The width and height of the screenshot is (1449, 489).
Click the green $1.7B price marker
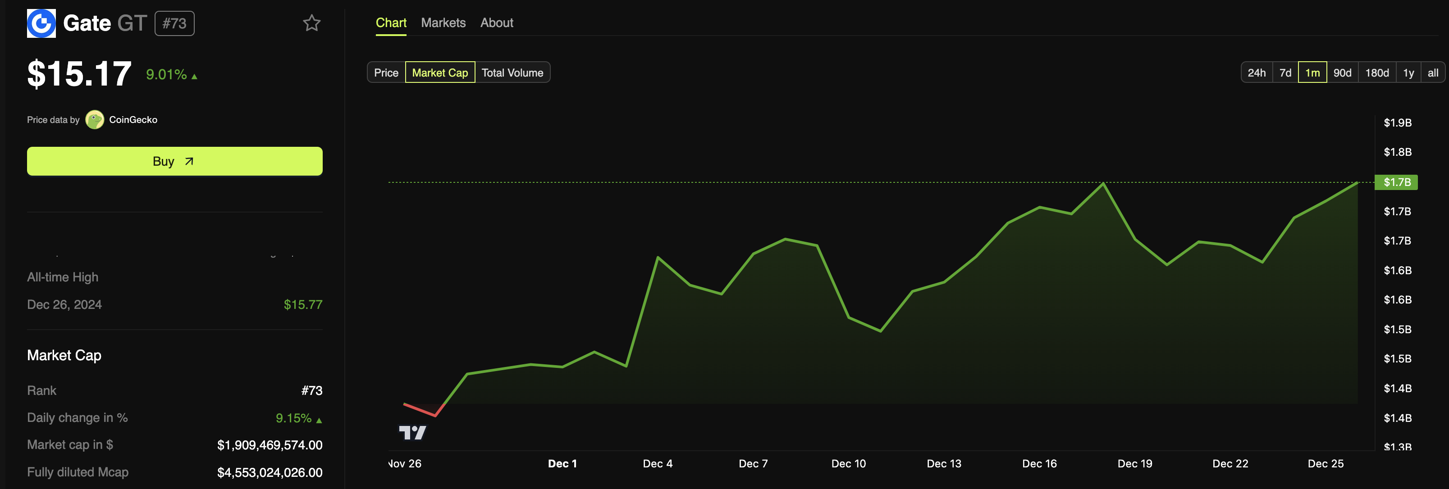tap(1396, 182)
